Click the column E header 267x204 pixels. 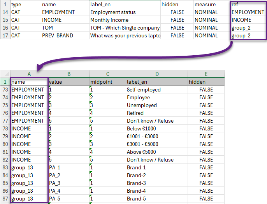click(x=206, y=74)
